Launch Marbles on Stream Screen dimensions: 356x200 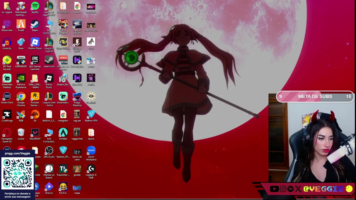[x=49, y=171]
